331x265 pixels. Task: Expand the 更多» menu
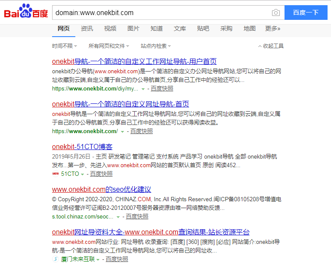point(272,28)
